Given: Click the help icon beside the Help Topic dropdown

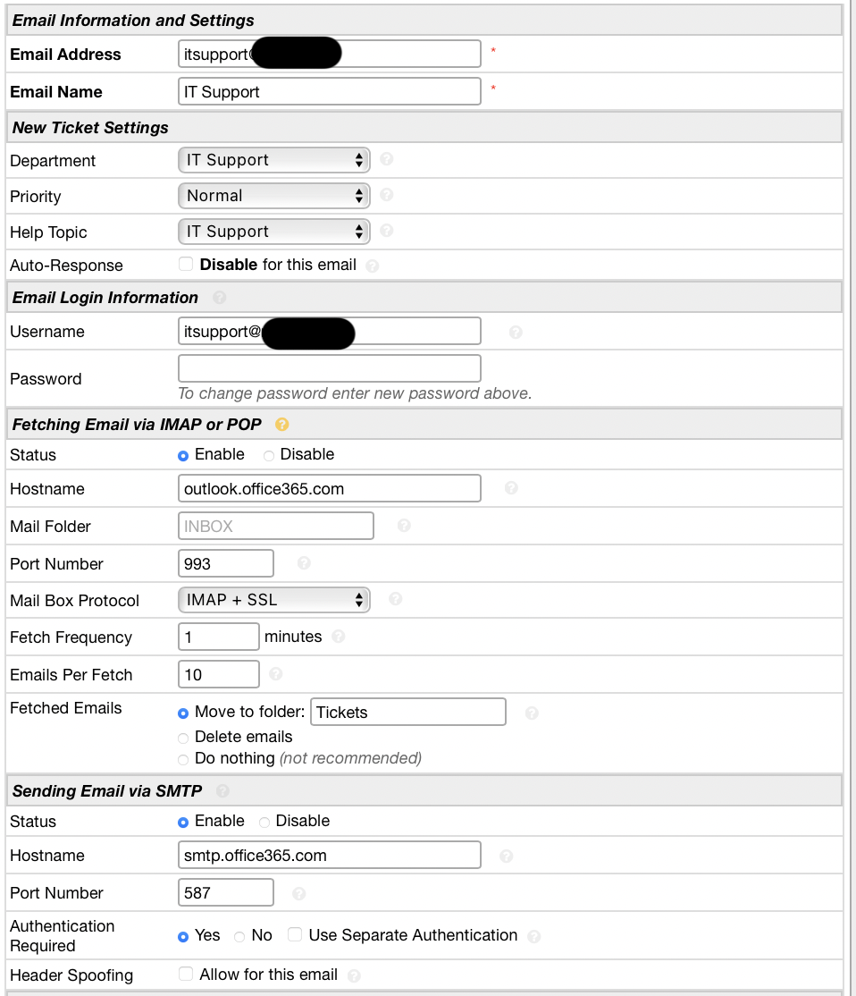Looking at the screenshot, I should (386, 230).
